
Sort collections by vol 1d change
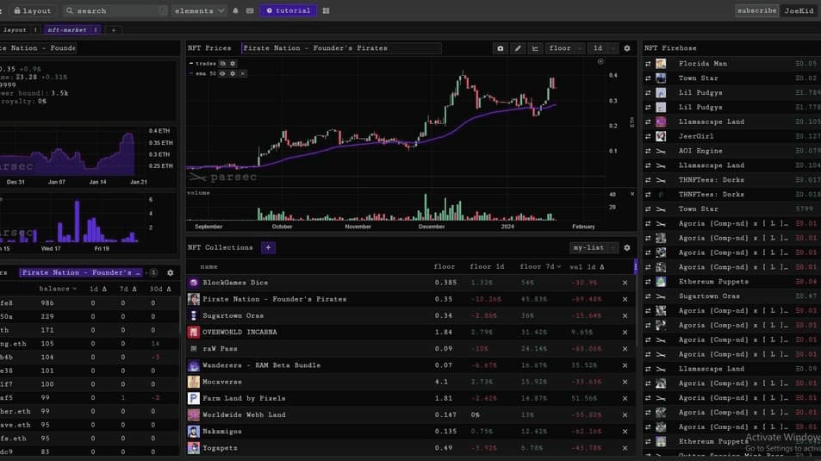tap(587, 266)
